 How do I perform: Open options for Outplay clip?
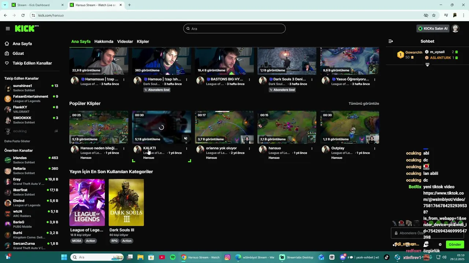point(374,148)
